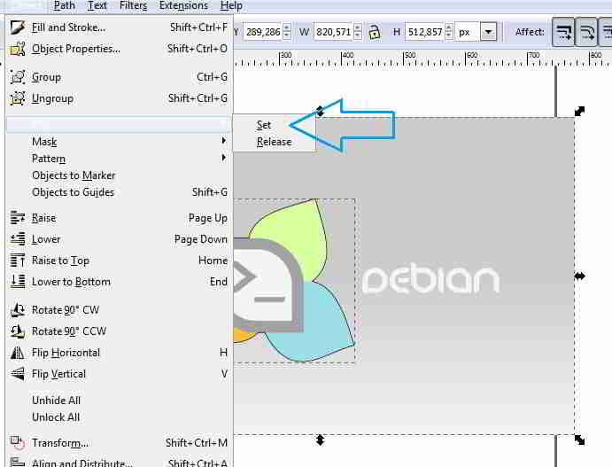Click the Fill and Stroke brush icon

(17, 27)
